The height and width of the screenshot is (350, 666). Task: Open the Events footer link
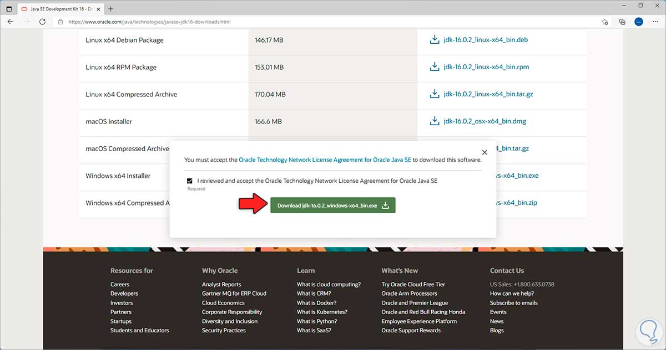pos(498,312)
